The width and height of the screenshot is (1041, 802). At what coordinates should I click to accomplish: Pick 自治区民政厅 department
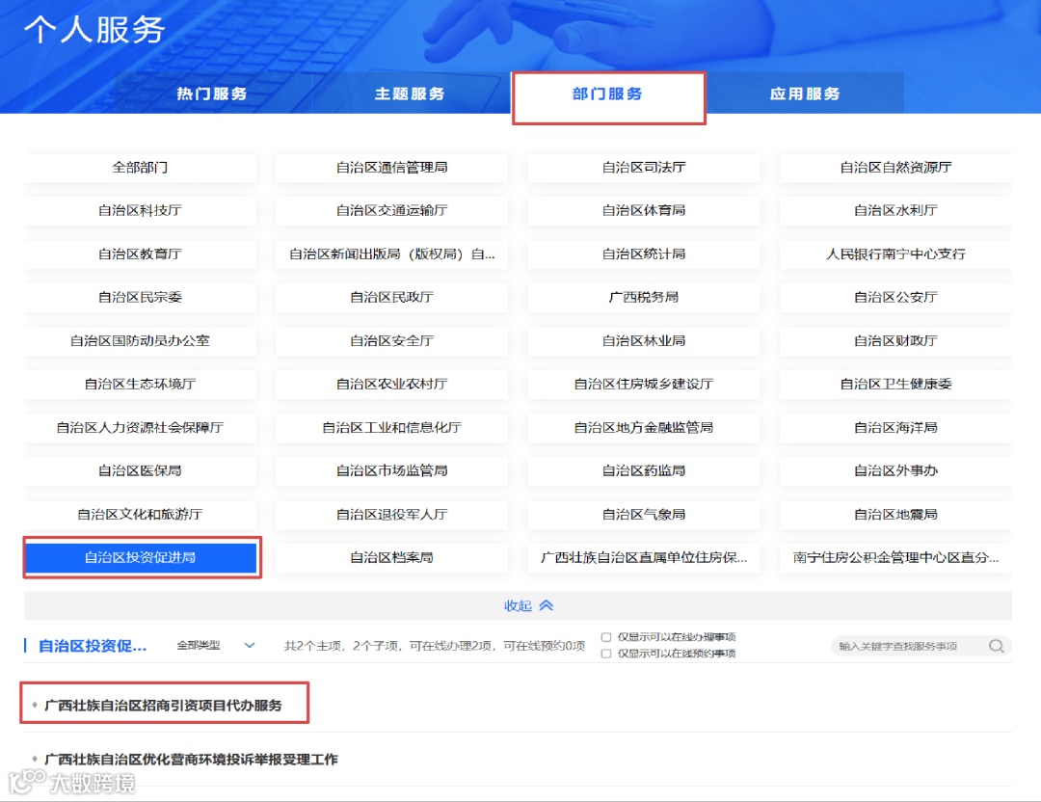[x=391, y=298]
